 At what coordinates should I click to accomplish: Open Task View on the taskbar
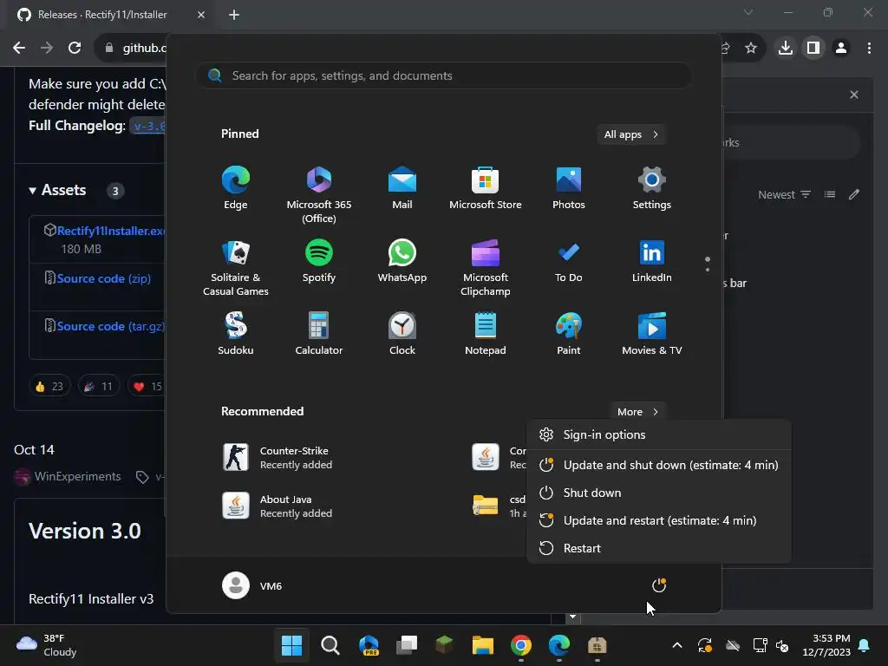tap(407, 645)
